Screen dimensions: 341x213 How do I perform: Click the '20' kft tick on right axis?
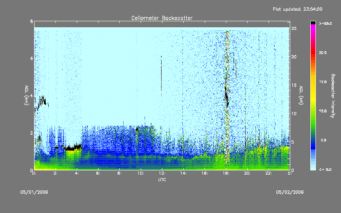point(294,57)
